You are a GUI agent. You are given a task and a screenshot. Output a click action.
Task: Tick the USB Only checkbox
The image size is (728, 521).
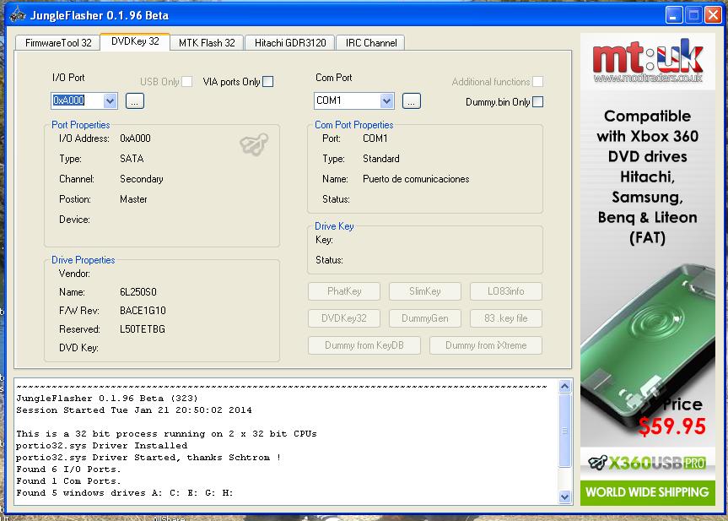click(x=186, y=82)
